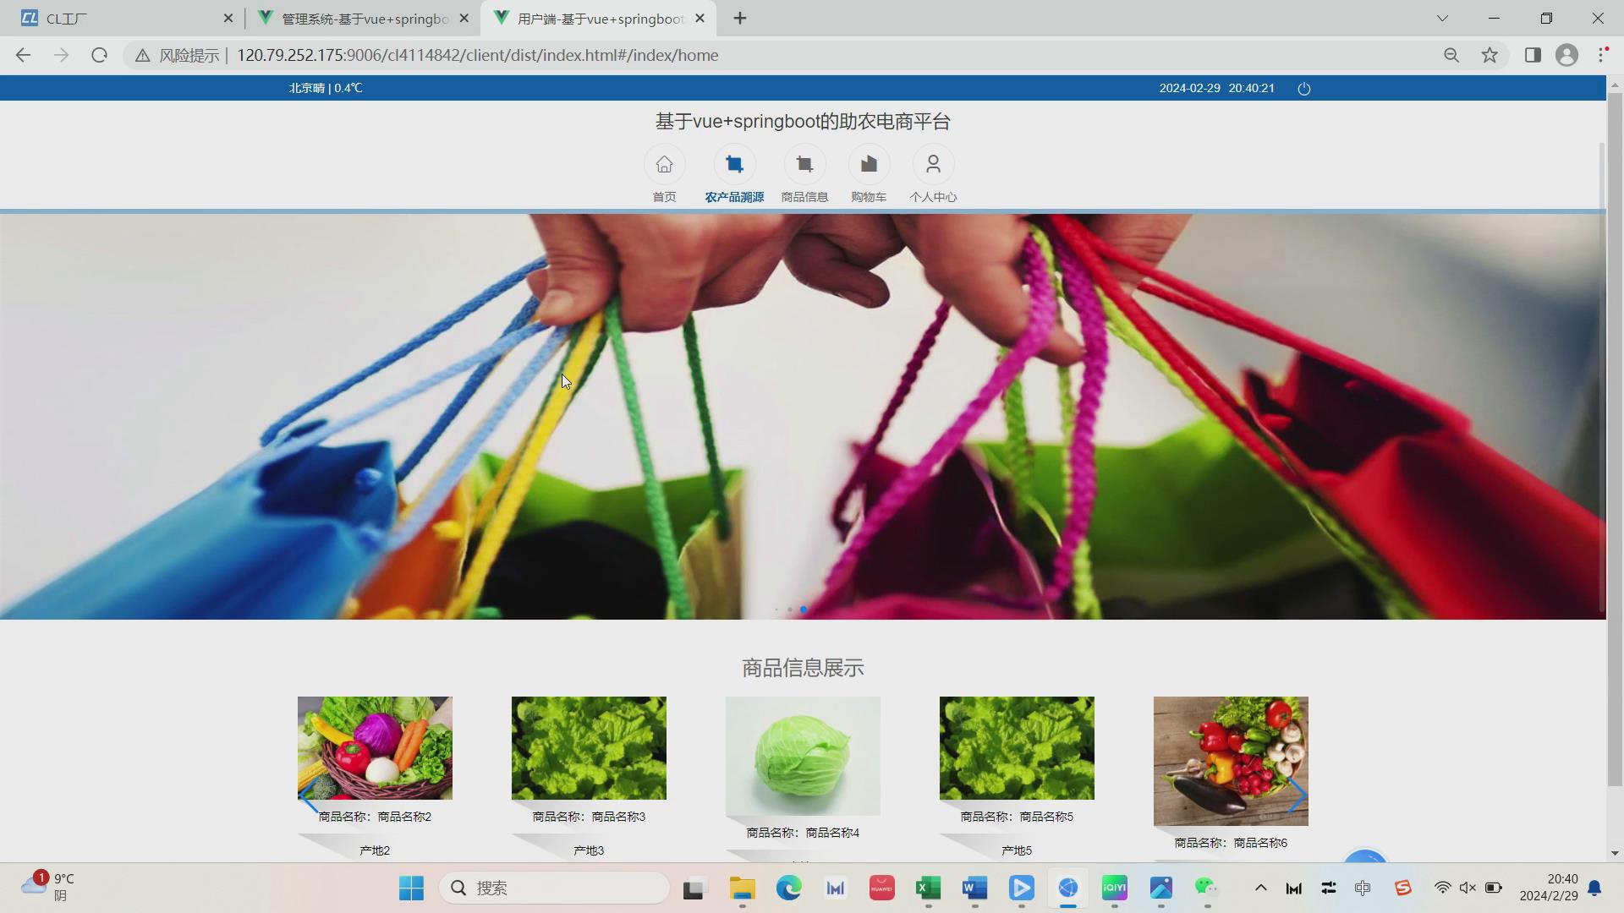The height and width of the screenshot is (913, 1624).
Task: Open 农产品溯源 navigation icon
Action: pos(734,165)
